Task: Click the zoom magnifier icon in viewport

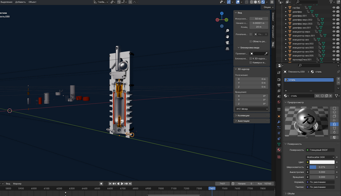Action: (x=227, y=31)
